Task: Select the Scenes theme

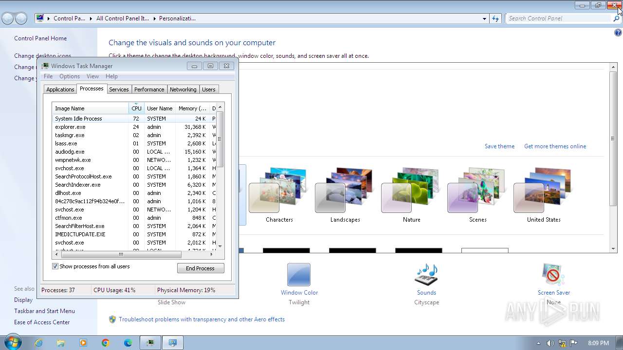Action: tap(477, 194)
